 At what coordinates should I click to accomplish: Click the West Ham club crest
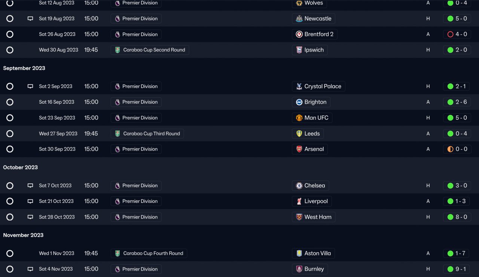(299, 217)
